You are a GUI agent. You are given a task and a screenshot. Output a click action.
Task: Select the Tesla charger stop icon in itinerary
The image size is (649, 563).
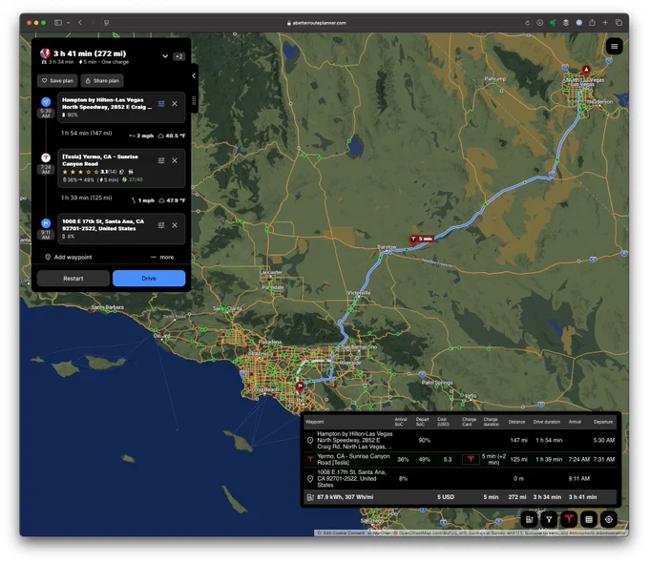(46, 157)
